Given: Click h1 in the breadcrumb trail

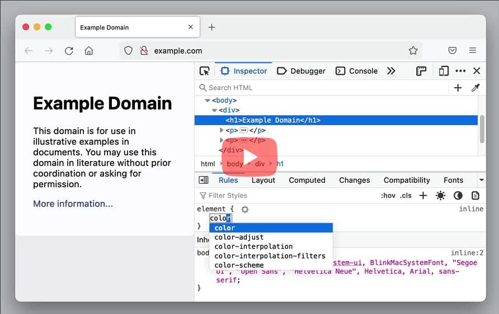Looking at the screenshot, I should (280, 164).
